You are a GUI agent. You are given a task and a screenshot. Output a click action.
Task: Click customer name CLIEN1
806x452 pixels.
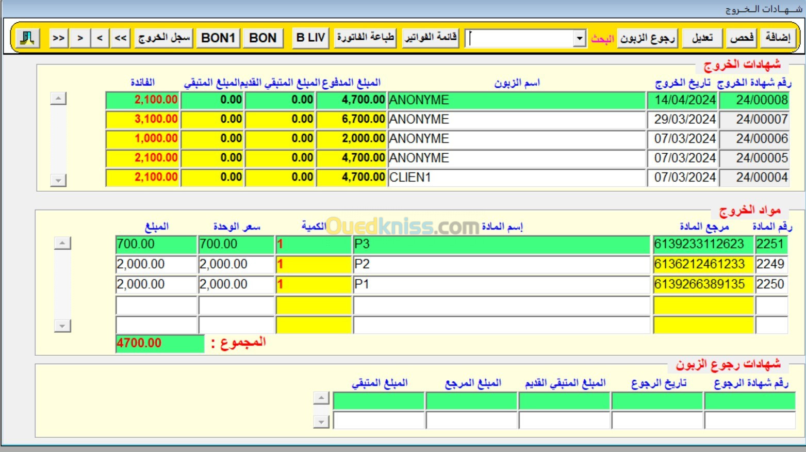click(x=517, y=177)
